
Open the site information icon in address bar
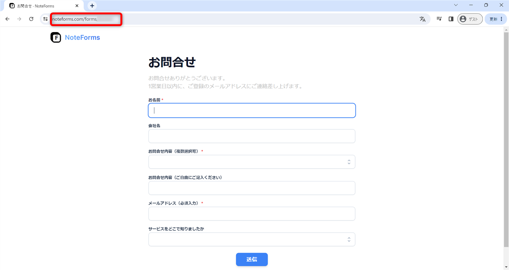click(x=45, y=19)
